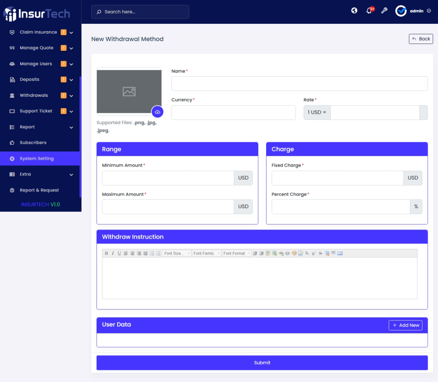Open notifications bell in header
The height and width of the screenshot is (382, 438).
click(369, 11)
